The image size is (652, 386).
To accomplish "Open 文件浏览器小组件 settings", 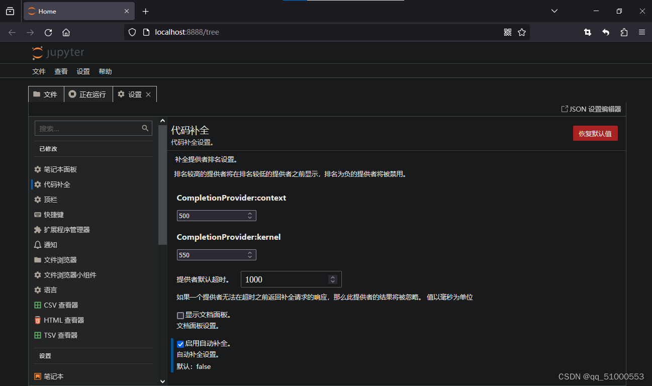I will pyautogui.click(x=94, y=275).
